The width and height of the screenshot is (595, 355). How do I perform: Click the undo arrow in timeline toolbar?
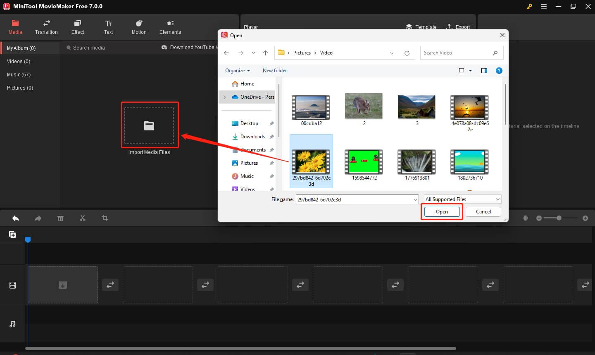(x=16, y=218)
